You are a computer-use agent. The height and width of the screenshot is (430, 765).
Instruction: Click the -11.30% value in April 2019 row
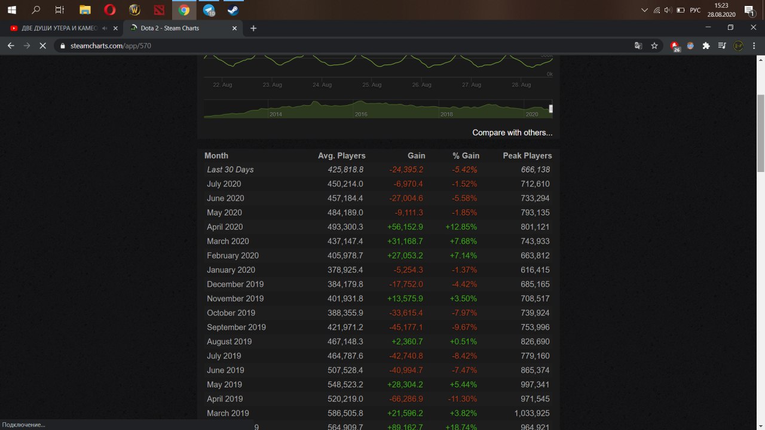click(x=463, y=399)
